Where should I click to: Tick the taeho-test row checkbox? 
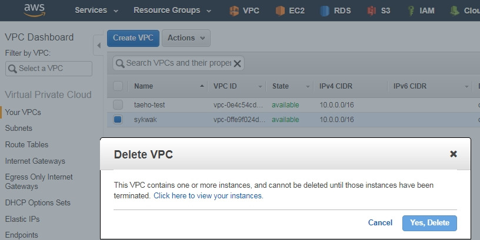118,104
